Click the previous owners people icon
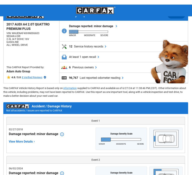 [64, 67]
